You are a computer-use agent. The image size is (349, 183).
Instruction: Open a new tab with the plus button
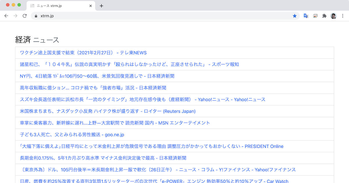pos(101,6)
